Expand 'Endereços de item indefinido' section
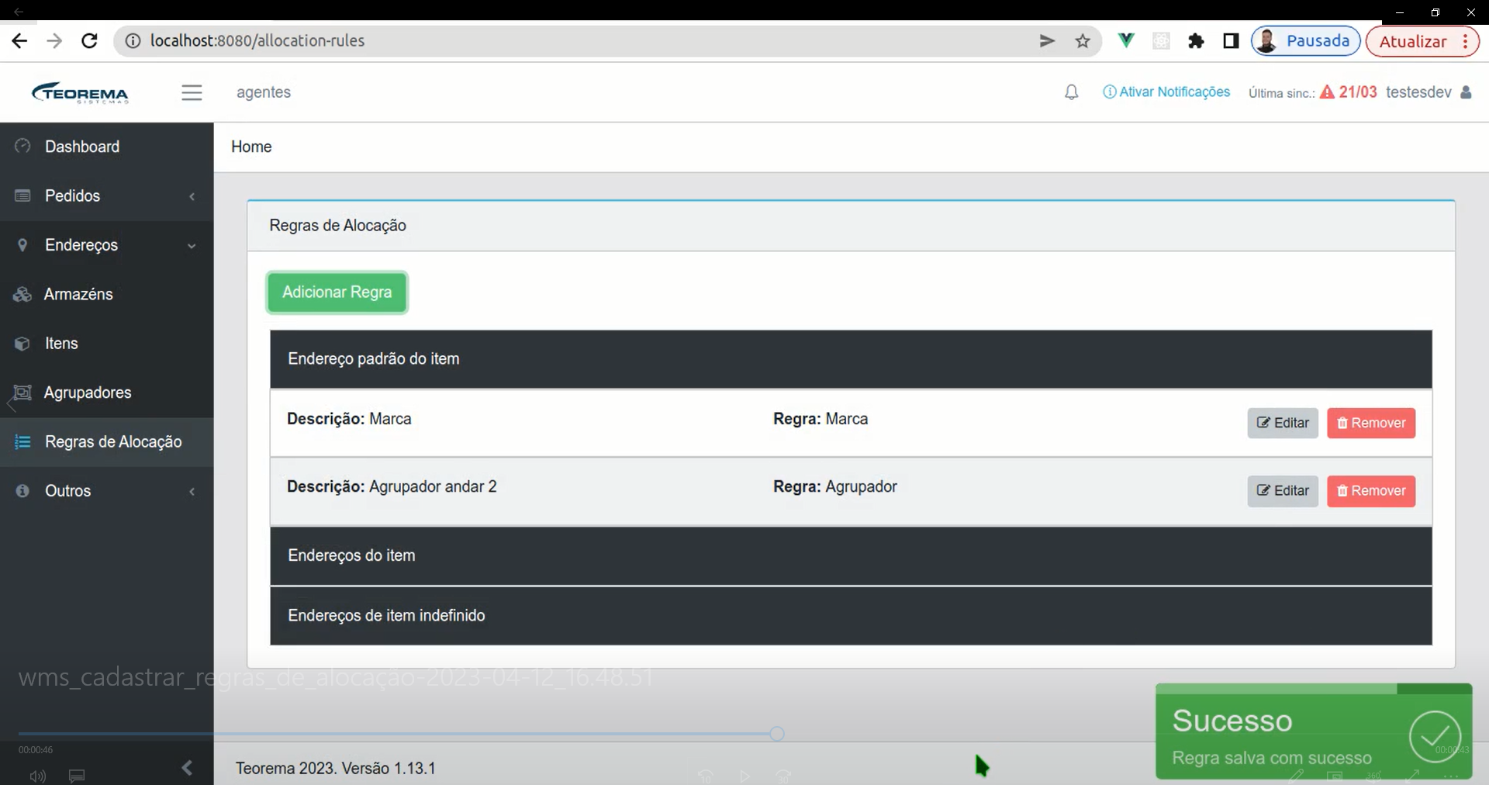 [851, 616]
